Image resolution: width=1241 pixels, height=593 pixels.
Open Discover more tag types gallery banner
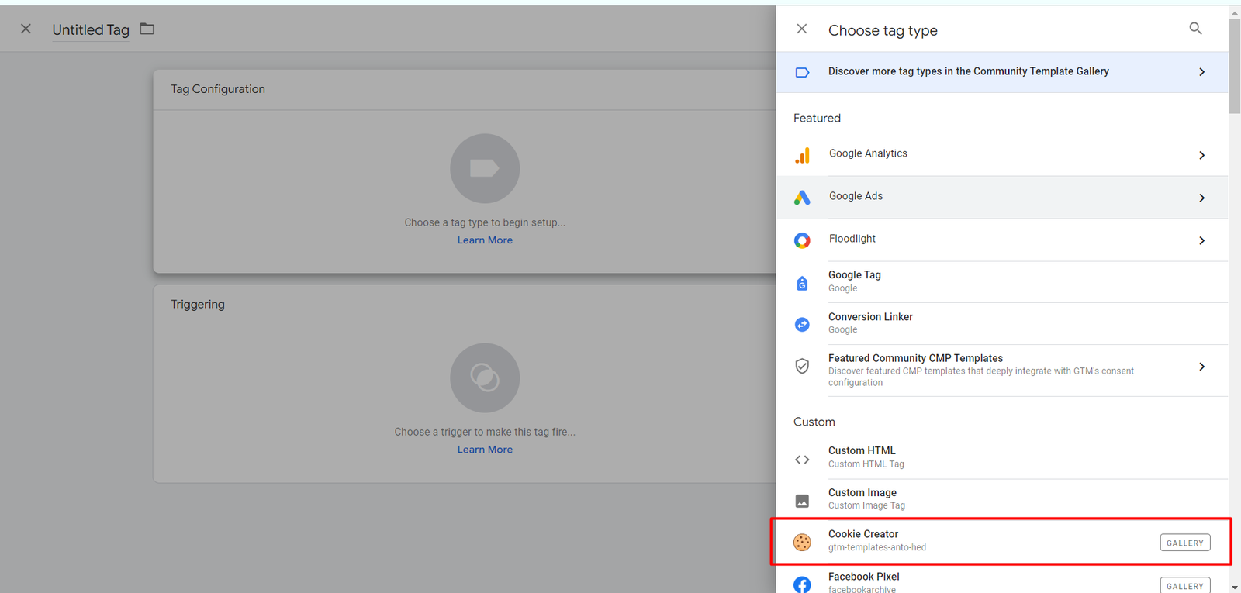[x=1001, y=72]
